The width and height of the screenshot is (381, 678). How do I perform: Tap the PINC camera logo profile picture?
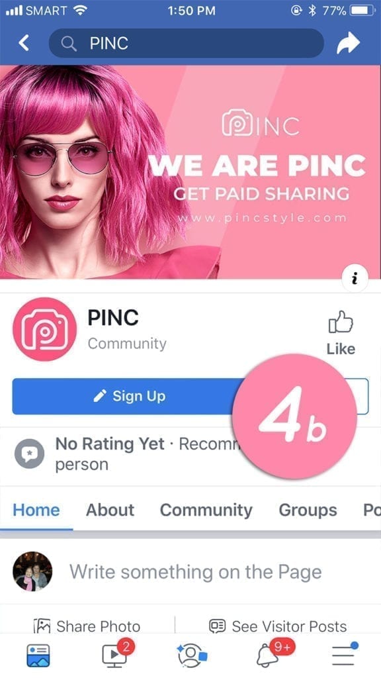coord(45,329)
